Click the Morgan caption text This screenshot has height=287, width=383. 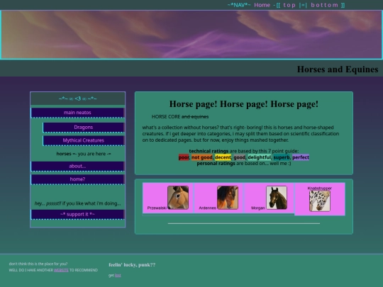click(258, 208)
